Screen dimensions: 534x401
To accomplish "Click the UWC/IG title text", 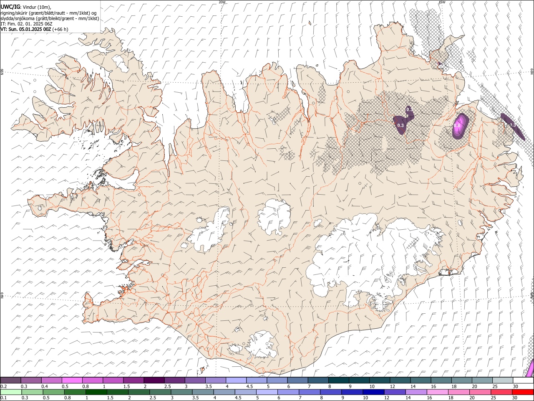I will tap(10, 6).
